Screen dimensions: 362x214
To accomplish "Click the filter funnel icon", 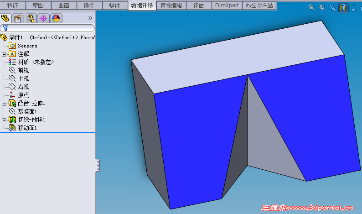I will pyautogui.click(x=6, y=28).
